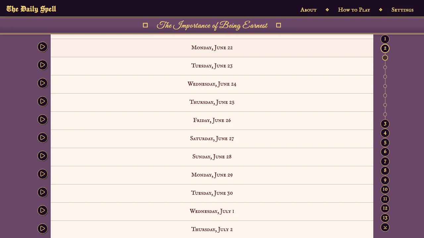Play the Sunday, June 28 puzzle

(42, 156)
